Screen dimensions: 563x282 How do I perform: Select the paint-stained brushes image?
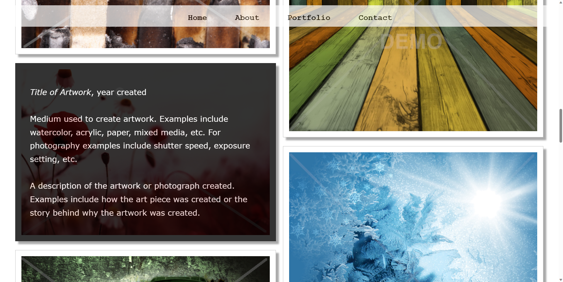(x=145, y=37)
